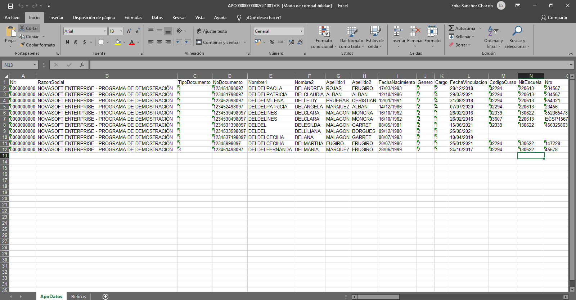The height and width of the screenshot is (300, 576).
Task: Open the Arial font name dropdown
Action: [105, 31]
